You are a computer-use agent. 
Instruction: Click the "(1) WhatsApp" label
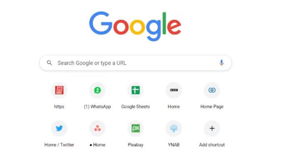[x=97, y=106]
